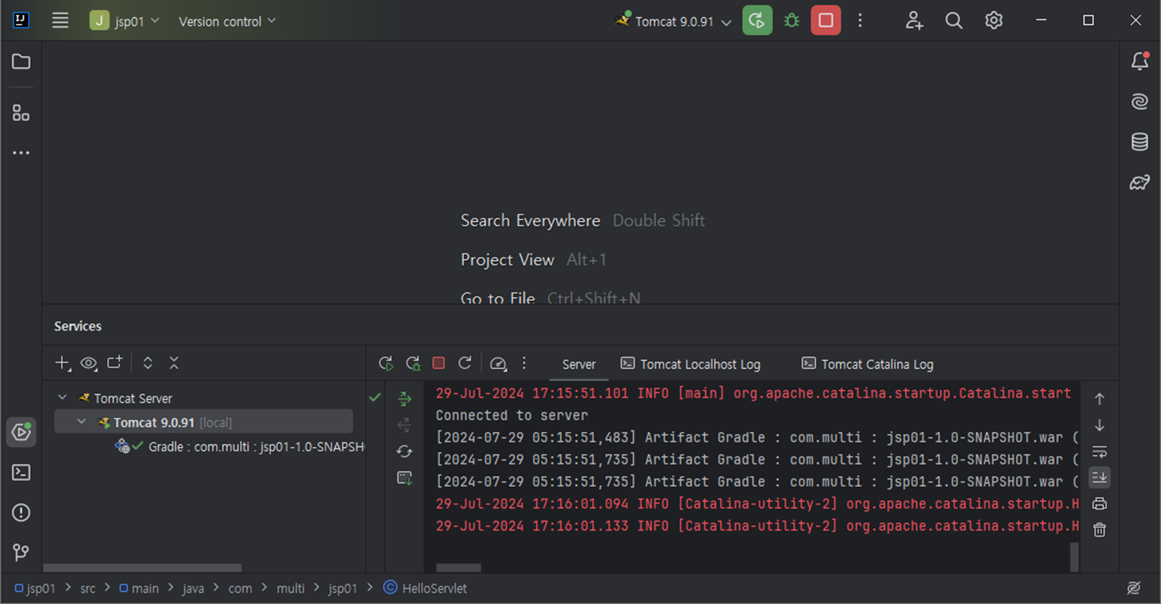
Task: Open IDE settings gear icon
Action: (x=994, y=21)
